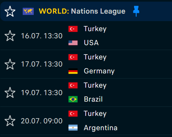This screenshot has height=137, width=172.
Task: Star the Turkey vs USA match
Action: point(10,36)
